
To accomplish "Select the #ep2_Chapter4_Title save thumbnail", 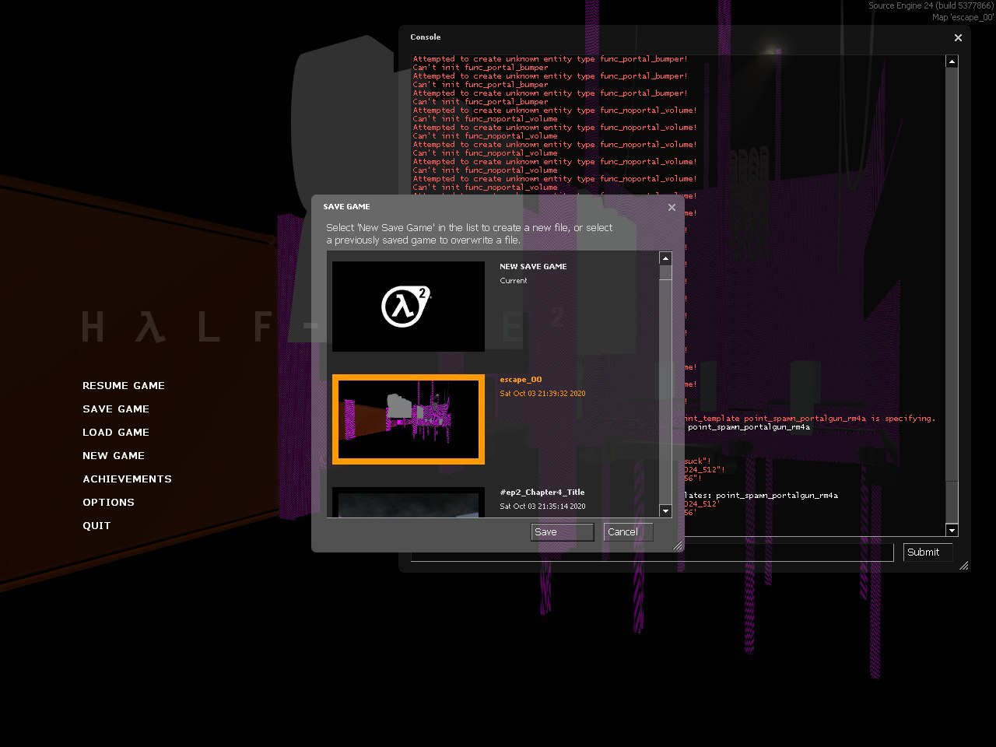I will click(409, 503).
